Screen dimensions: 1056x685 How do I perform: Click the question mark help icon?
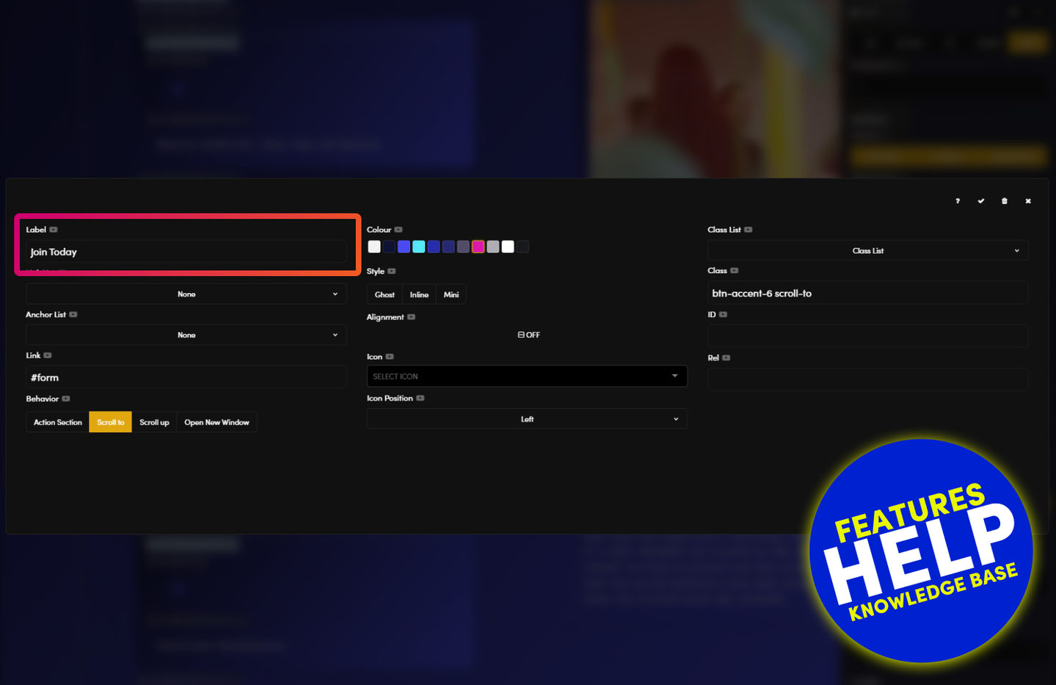pos(958,201)
